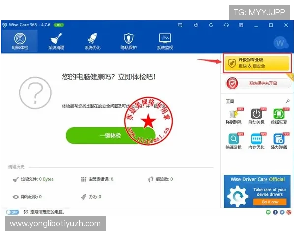Image resolution: width=295 pixels, height=236 pixels.
Task: Open the 自动关机 auto shutdown tool
Action: pos(256,117)
